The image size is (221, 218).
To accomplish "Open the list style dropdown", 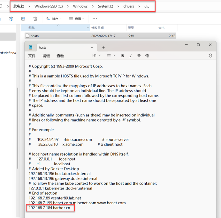I will (x=111, y=55).
